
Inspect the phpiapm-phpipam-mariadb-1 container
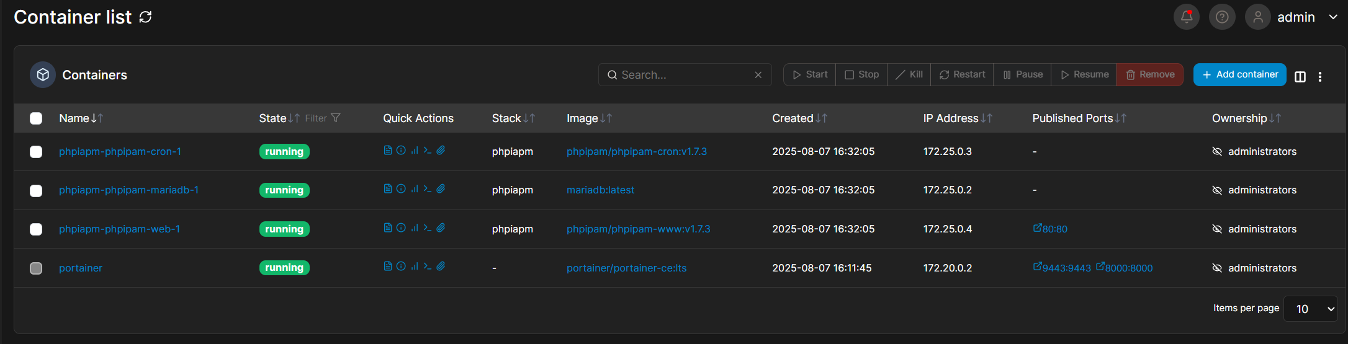coord(401,189)
